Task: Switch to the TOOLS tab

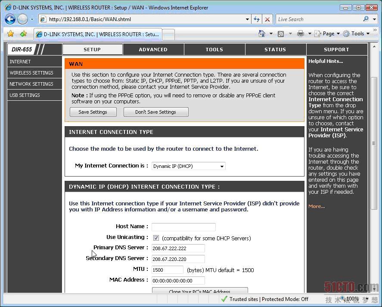Action: tap(214, 50)
